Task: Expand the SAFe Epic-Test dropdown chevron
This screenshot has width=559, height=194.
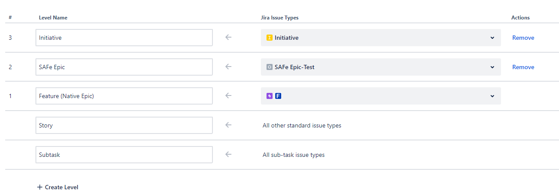Action: tap(492, 67)
